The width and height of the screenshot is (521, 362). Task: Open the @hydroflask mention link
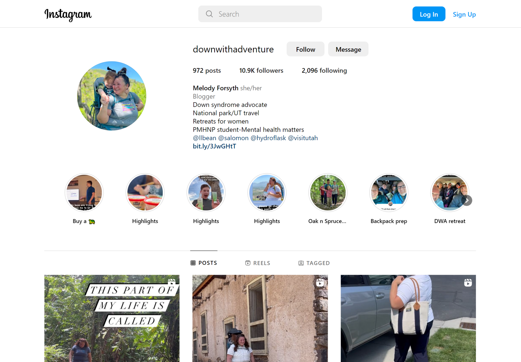tap(268, 138)
